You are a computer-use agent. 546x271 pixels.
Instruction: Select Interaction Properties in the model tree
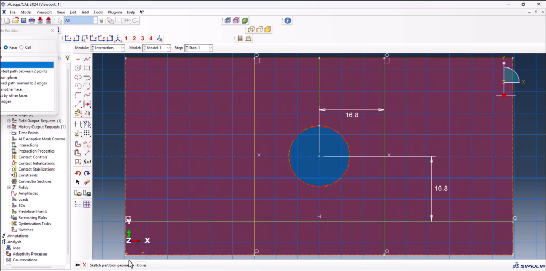[x=36, y=151]
